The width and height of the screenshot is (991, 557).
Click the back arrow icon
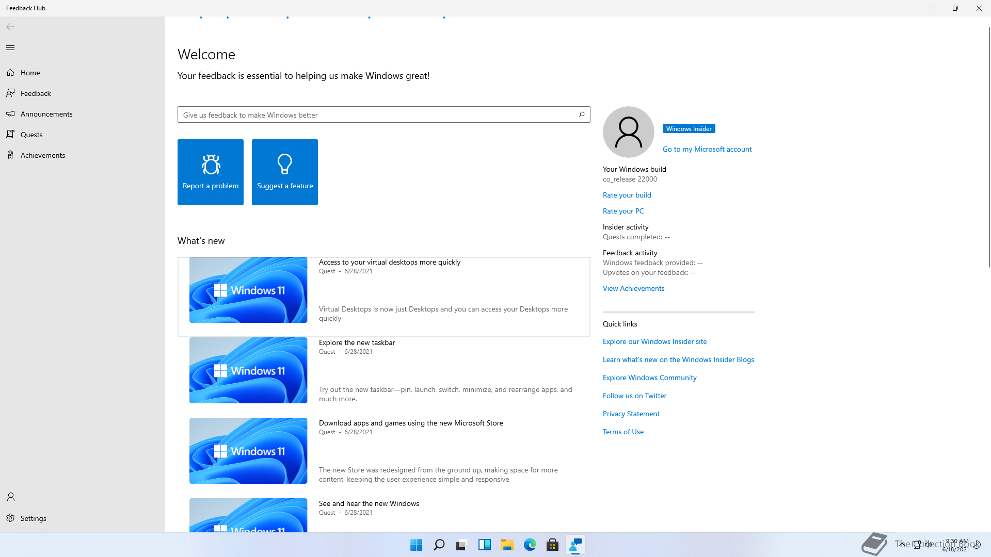[x=10, y=27]
